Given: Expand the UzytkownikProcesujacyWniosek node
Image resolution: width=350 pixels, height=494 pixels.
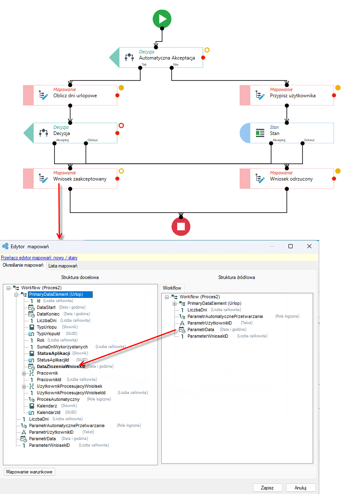Looking at the screenshot, I should [x=24, y=387].
